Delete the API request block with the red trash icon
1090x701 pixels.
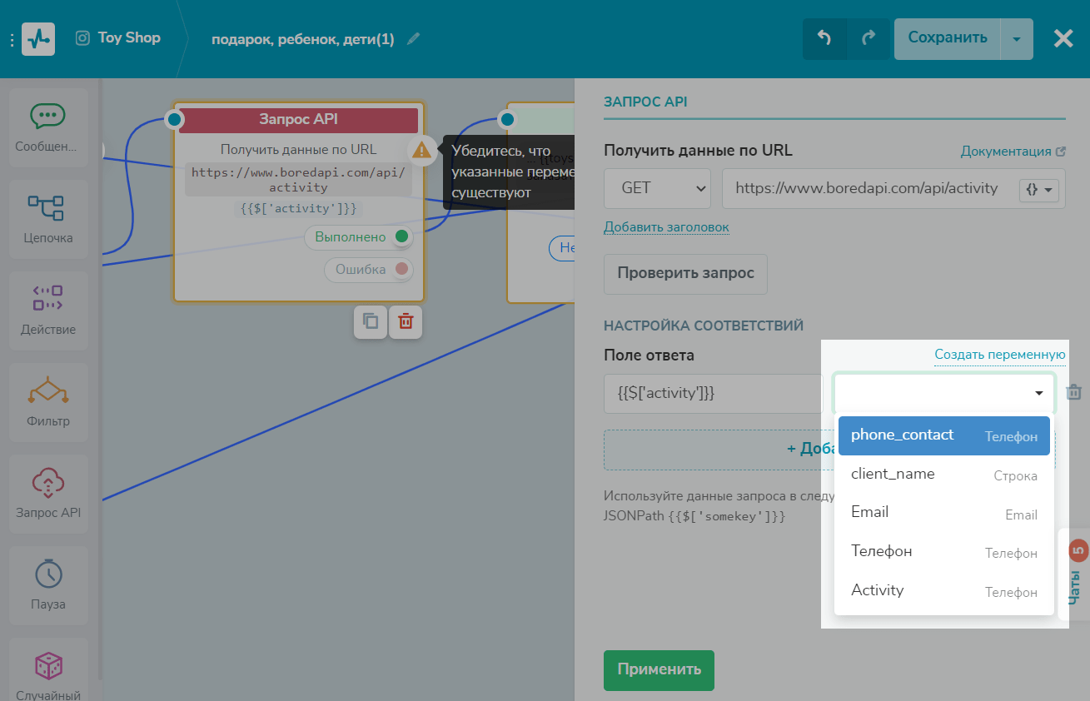point(406,322)
